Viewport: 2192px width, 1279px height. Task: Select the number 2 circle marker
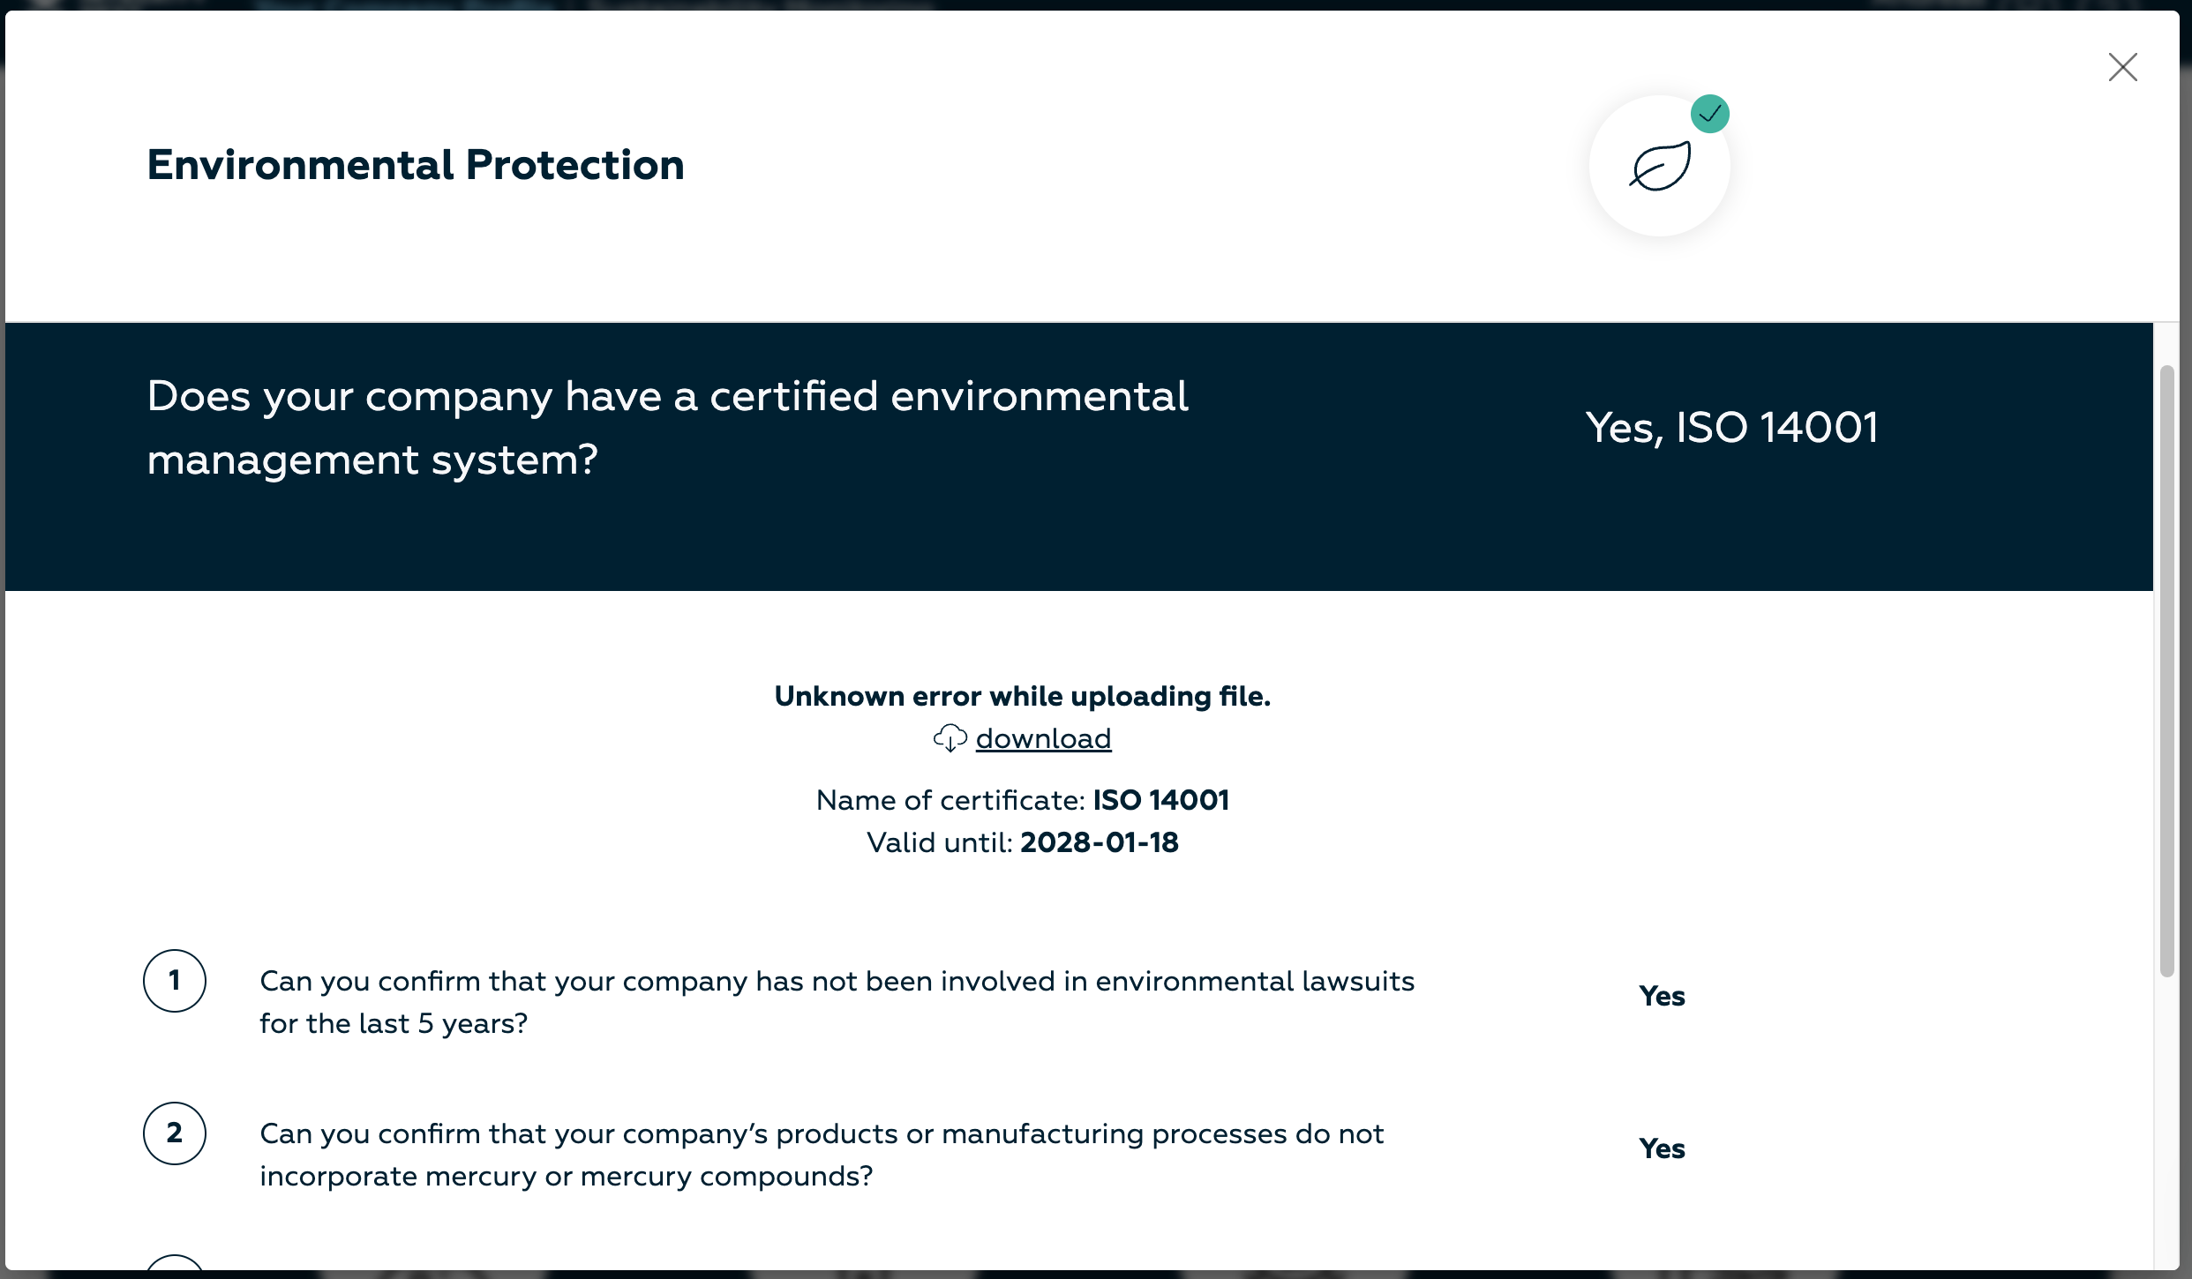[175, 1133]
